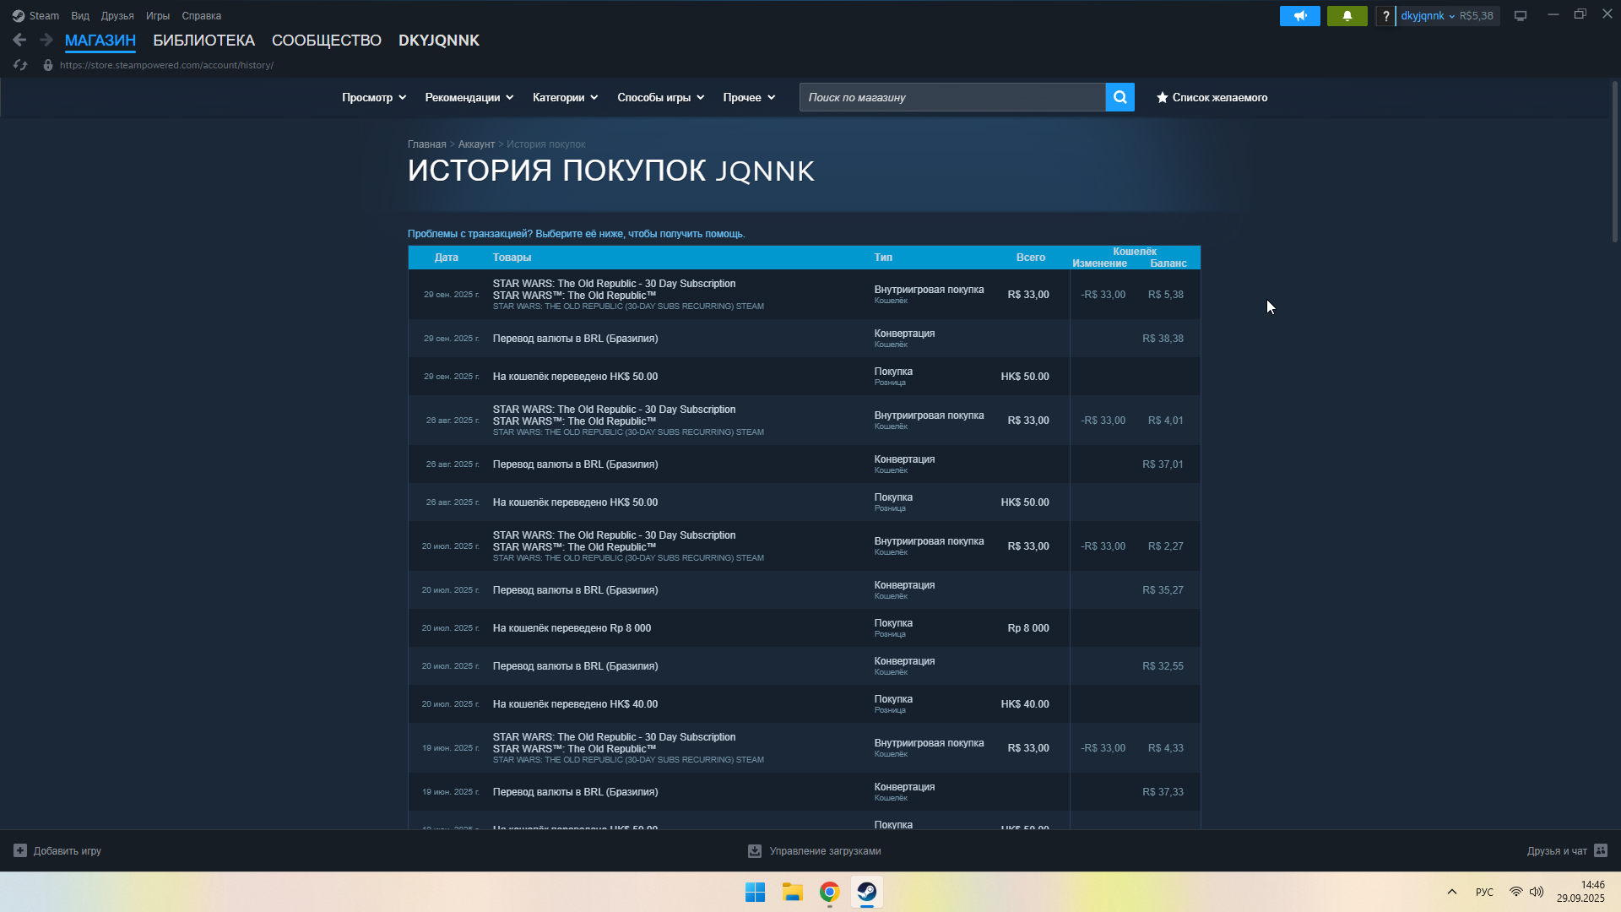Expand the Просмотр dropdown
This screenshot has height=912, width=1621.
[x=374, y=97]
